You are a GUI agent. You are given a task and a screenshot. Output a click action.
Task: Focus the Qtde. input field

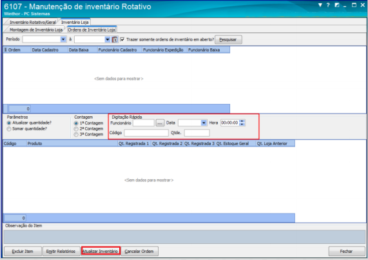pyautogui.click(x=197, y=133)
